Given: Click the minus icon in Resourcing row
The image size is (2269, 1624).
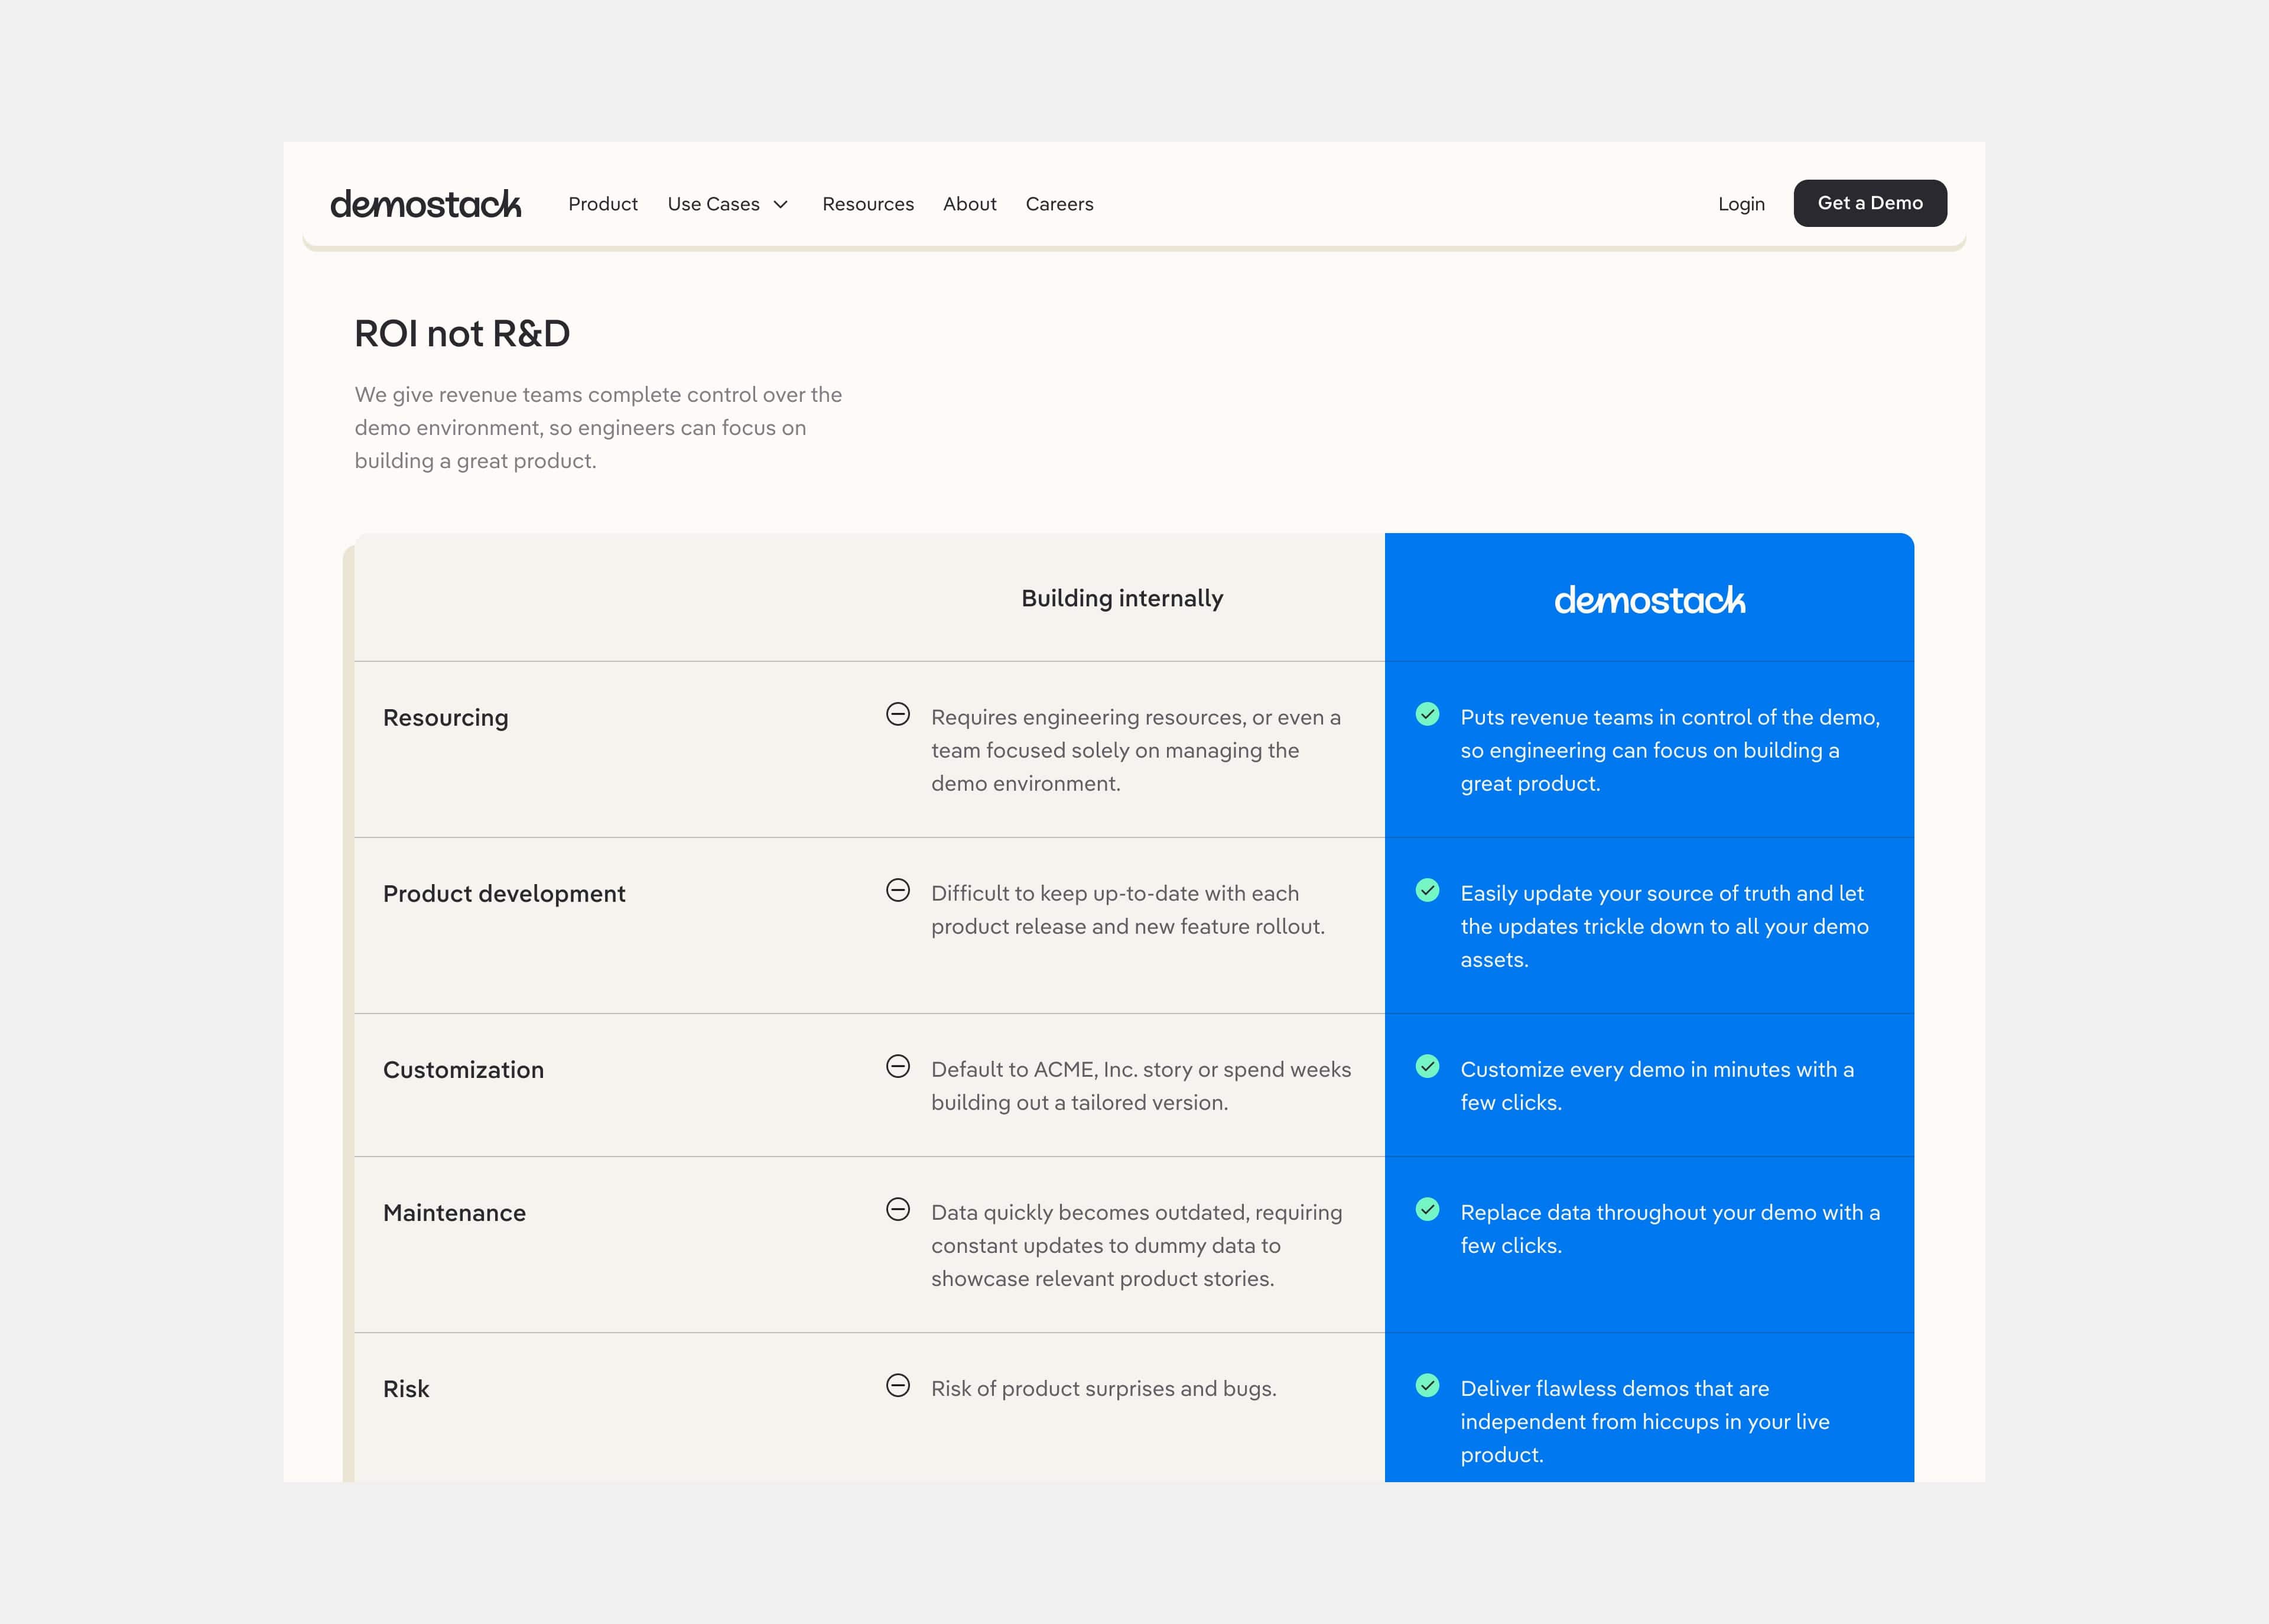Looking at the screenshot, I should (898, 714).
